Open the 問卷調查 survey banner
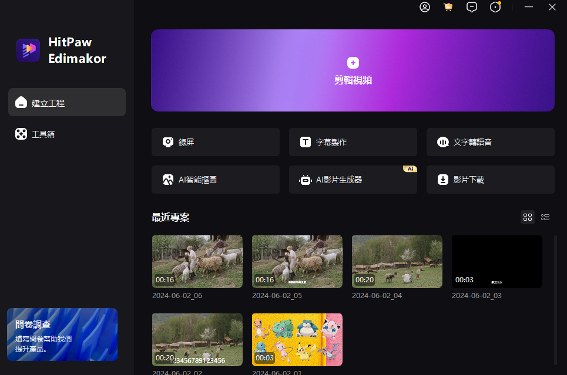The image size is (567, 375). [62, 335]
